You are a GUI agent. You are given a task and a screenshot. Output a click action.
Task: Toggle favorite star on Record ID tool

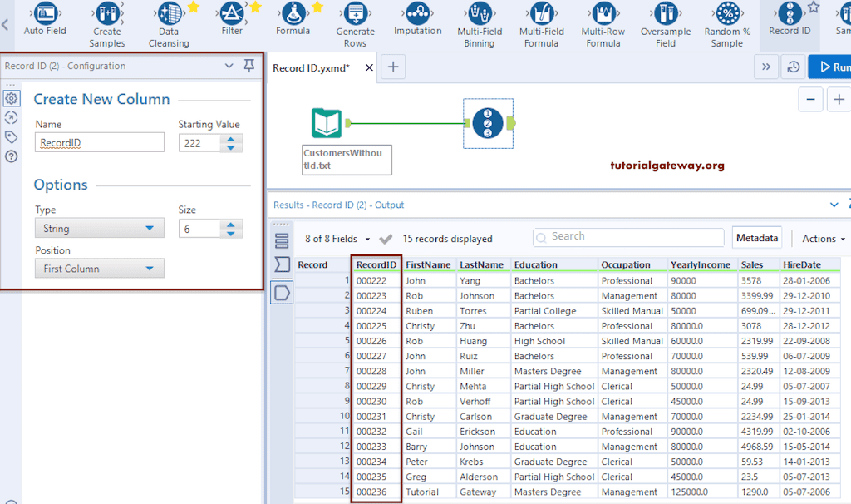point(814,7)
